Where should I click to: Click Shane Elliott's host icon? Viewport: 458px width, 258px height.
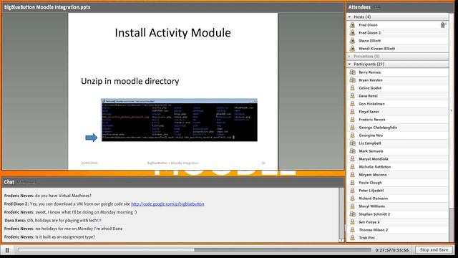(352, 41)
